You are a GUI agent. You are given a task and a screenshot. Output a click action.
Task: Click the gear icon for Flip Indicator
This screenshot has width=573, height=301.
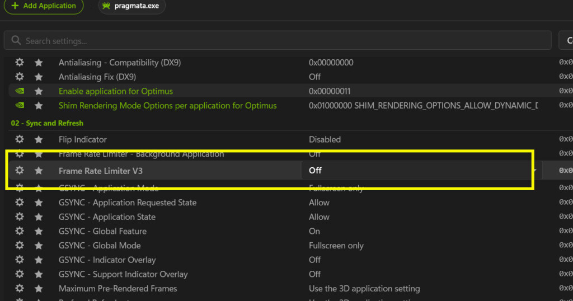point(20,139)
